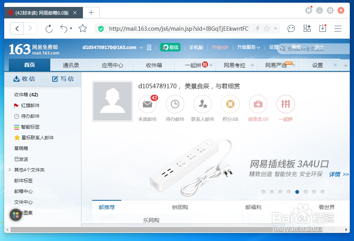Open the downloads icon in toolbar

click(323, 28)
